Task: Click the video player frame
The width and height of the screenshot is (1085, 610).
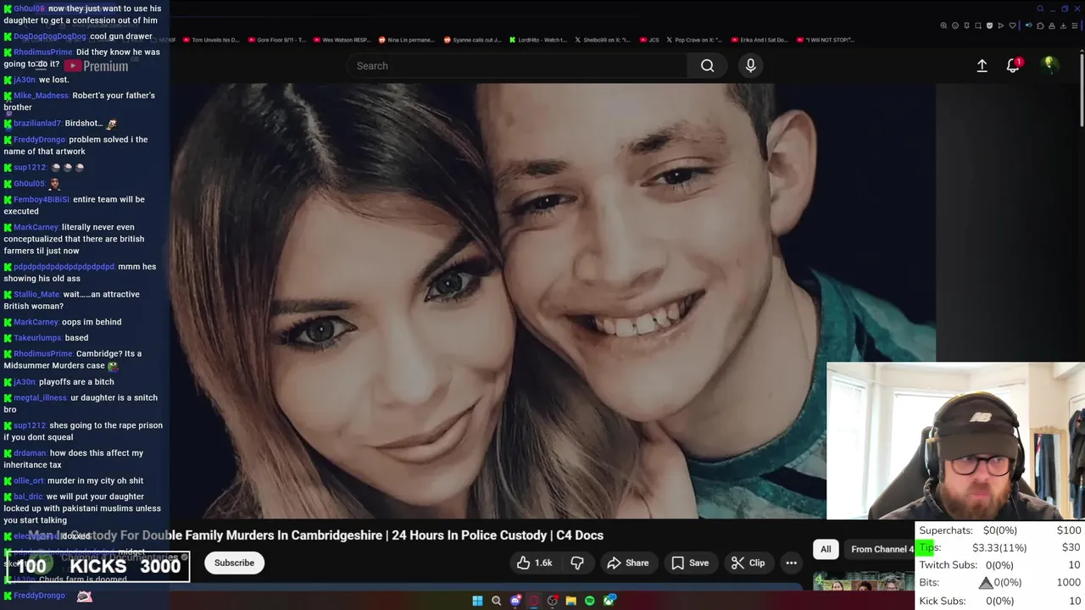Action: [x=553, y=301]
